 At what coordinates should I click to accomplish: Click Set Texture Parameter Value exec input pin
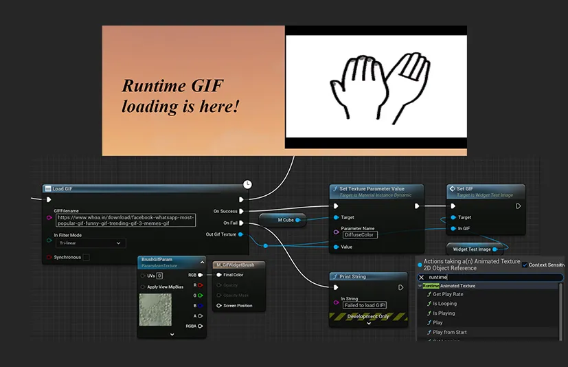click(x=336, y=206)
